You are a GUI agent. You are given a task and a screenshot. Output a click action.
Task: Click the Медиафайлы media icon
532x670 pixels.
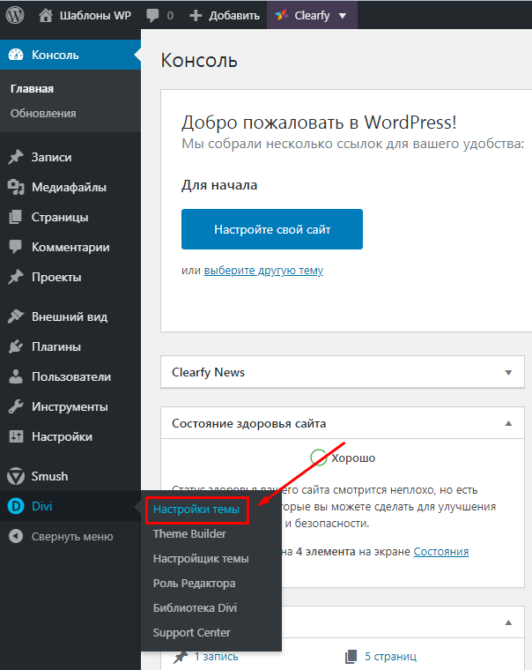pos(16,187)
